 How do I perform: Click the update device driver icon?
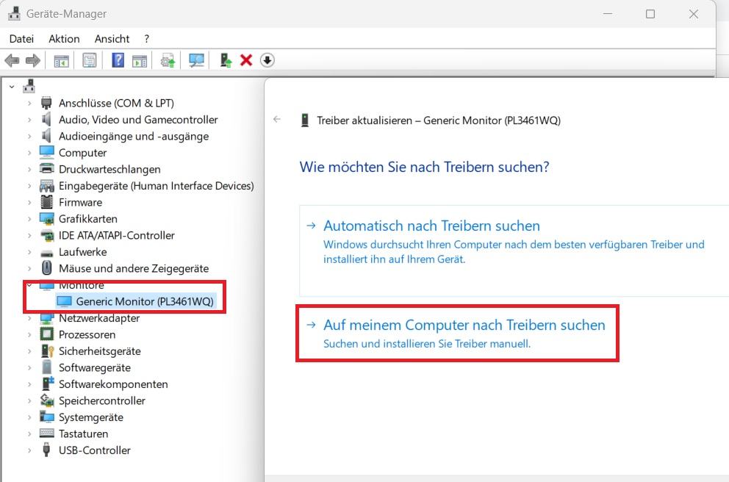coord(226,60)
